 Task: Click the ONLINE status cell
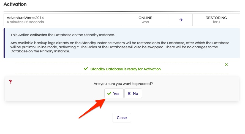[x=145, y=20]
